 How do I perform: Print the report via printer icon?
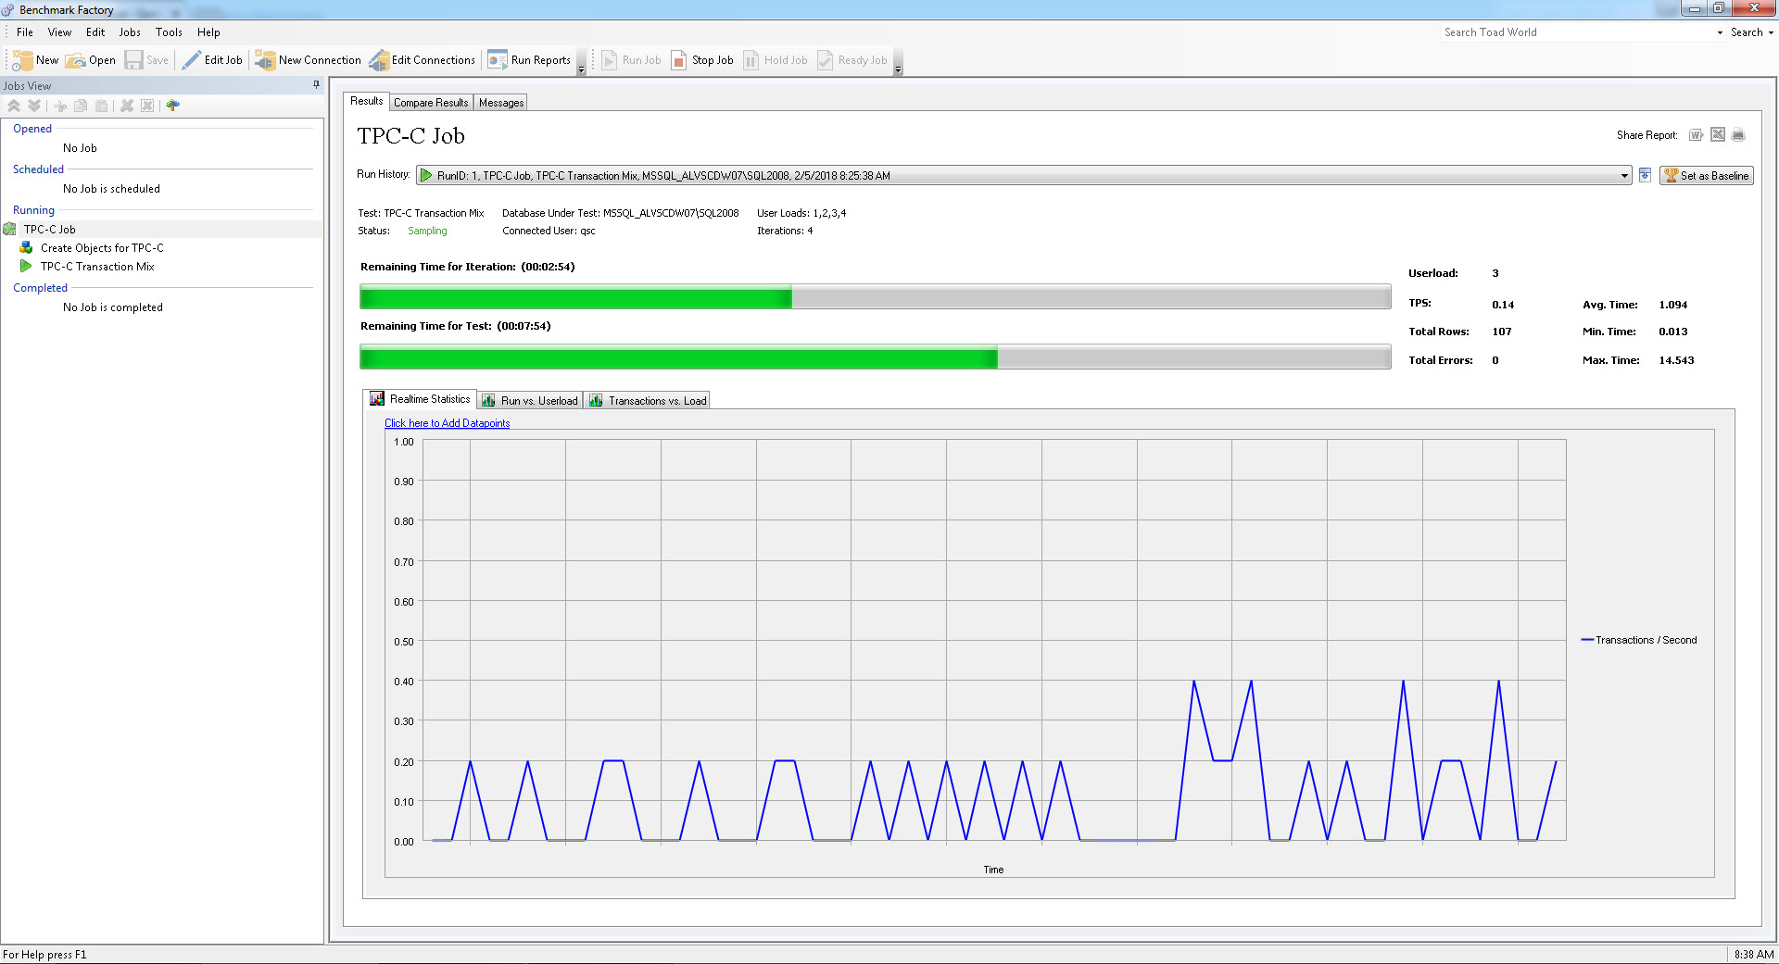tap(1738, 135)
